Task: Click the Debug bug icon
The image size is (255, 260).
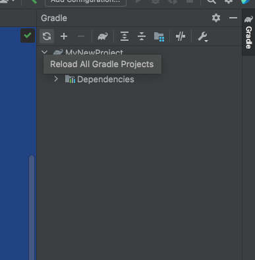Action: click(156, 2)
